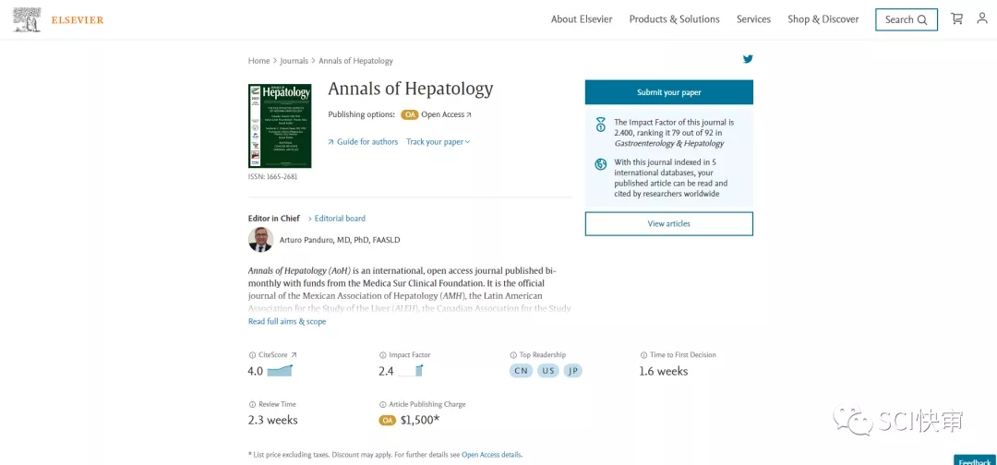Expand Read full aims & scope

pyautogui.click(x=287, y=322)
